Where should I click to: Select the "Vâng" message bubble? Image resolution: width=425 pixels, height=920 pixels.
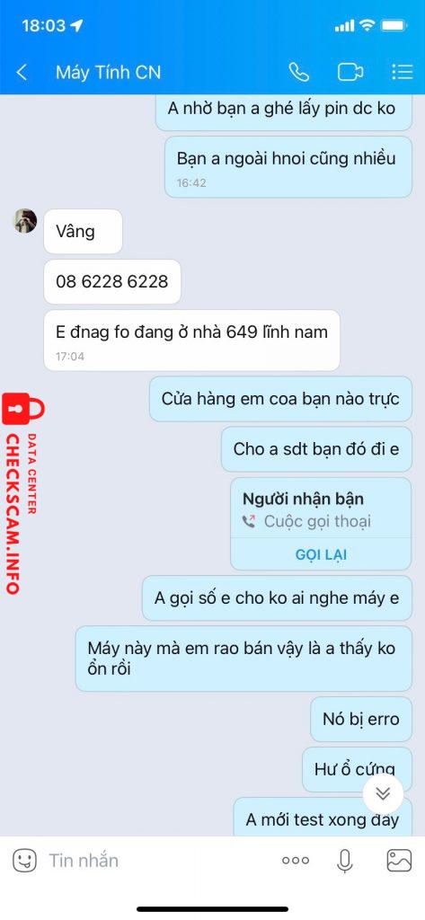83,231
